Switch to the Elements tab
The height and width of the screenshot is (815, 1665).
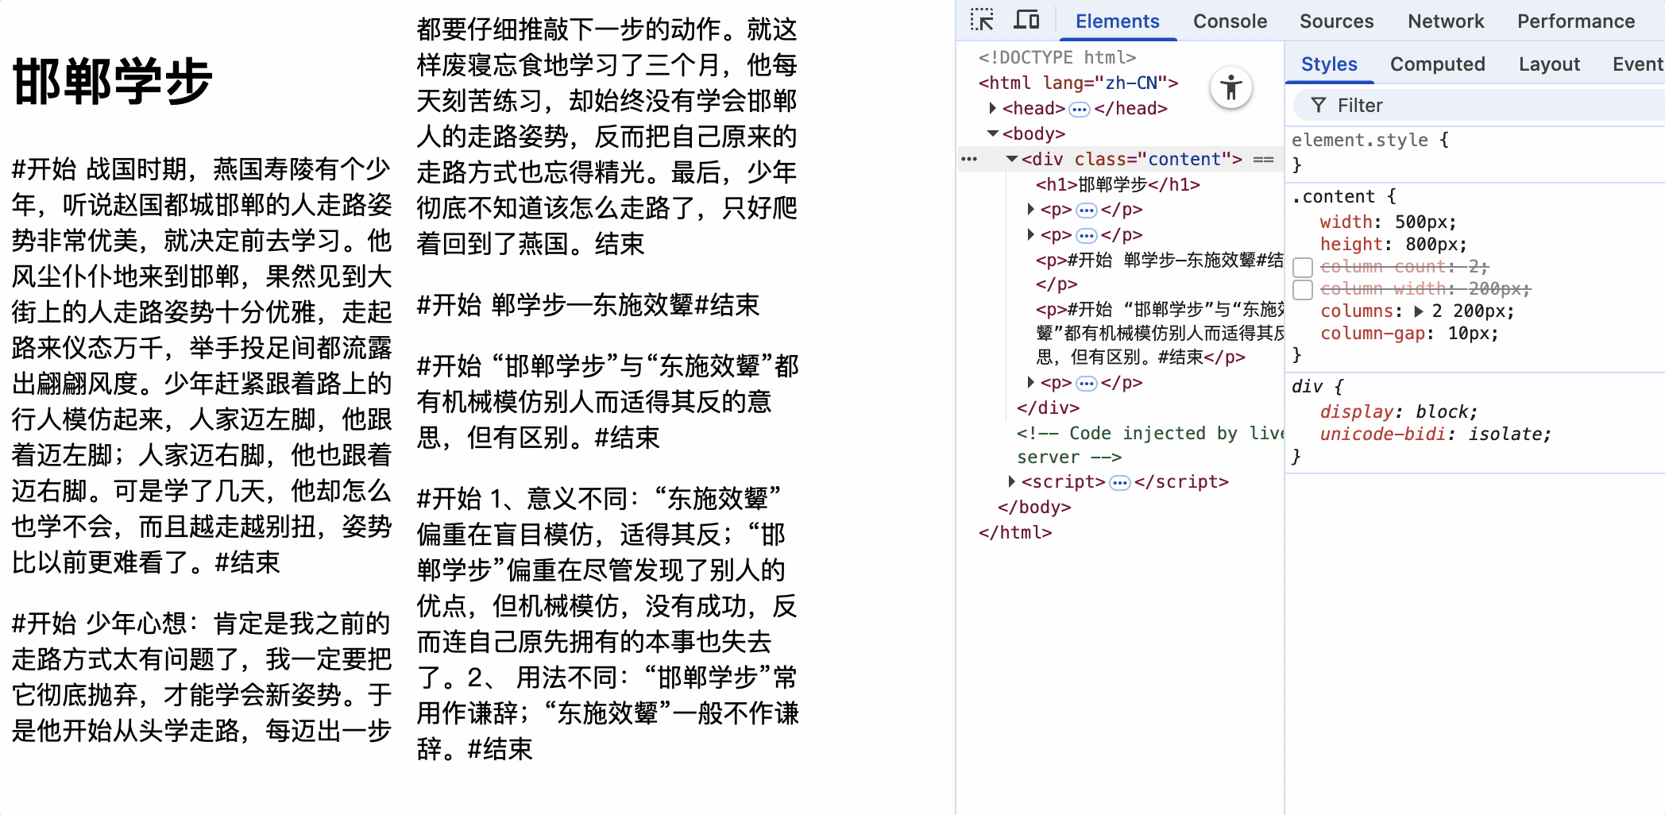click(1117, 21)
